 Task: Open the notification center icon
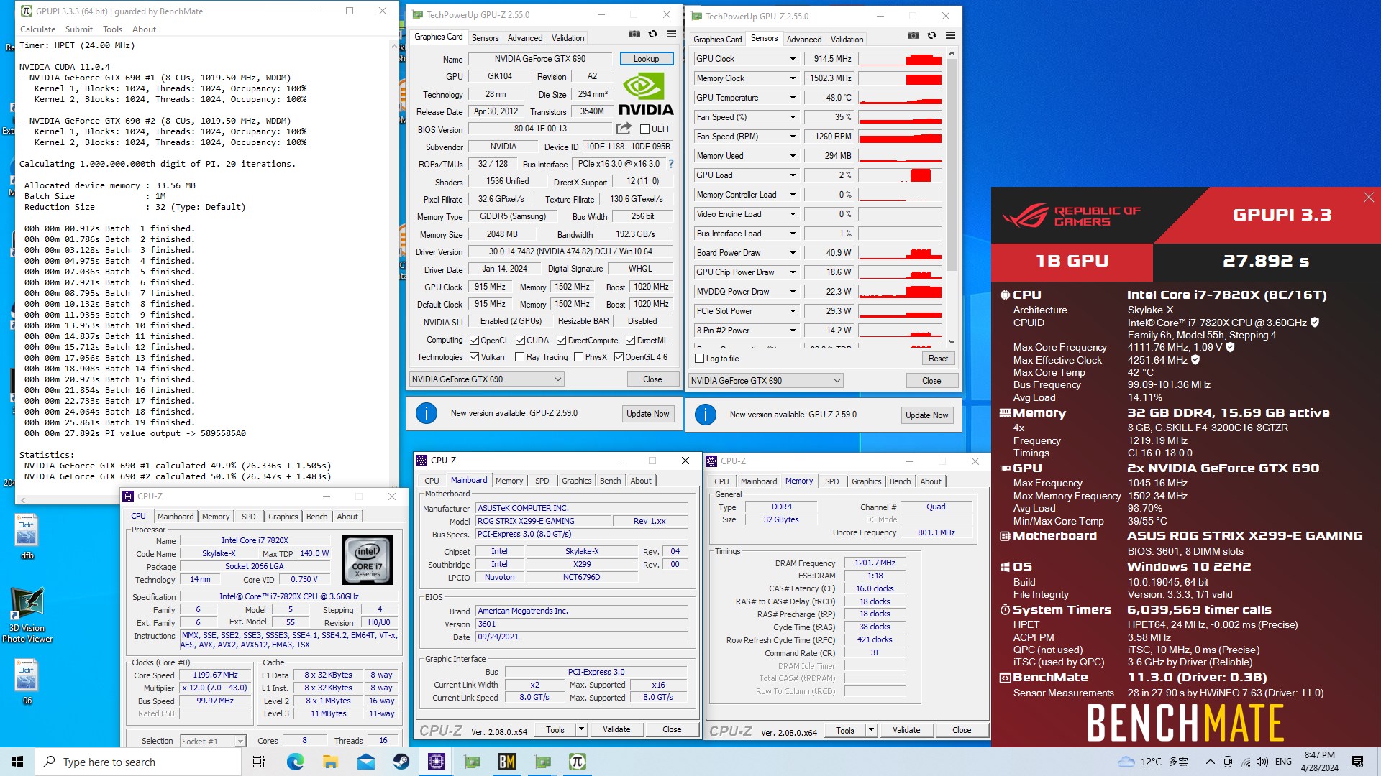tap(1357, 762)
